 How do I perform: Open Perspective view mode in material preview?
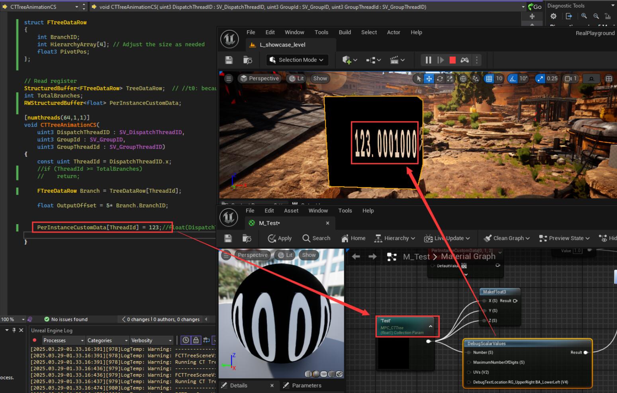pyautogui.click(x=253, y=255)
